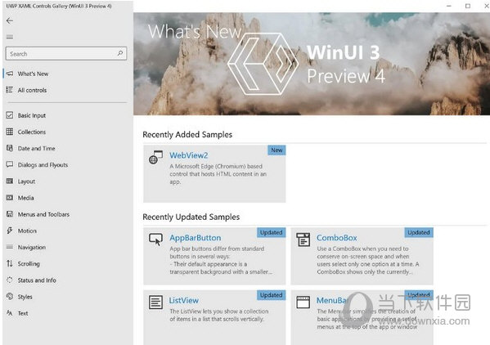Maximize the Controls Gallery window
The height and width of the screenshot is (345, 490).
coord(468,6)
